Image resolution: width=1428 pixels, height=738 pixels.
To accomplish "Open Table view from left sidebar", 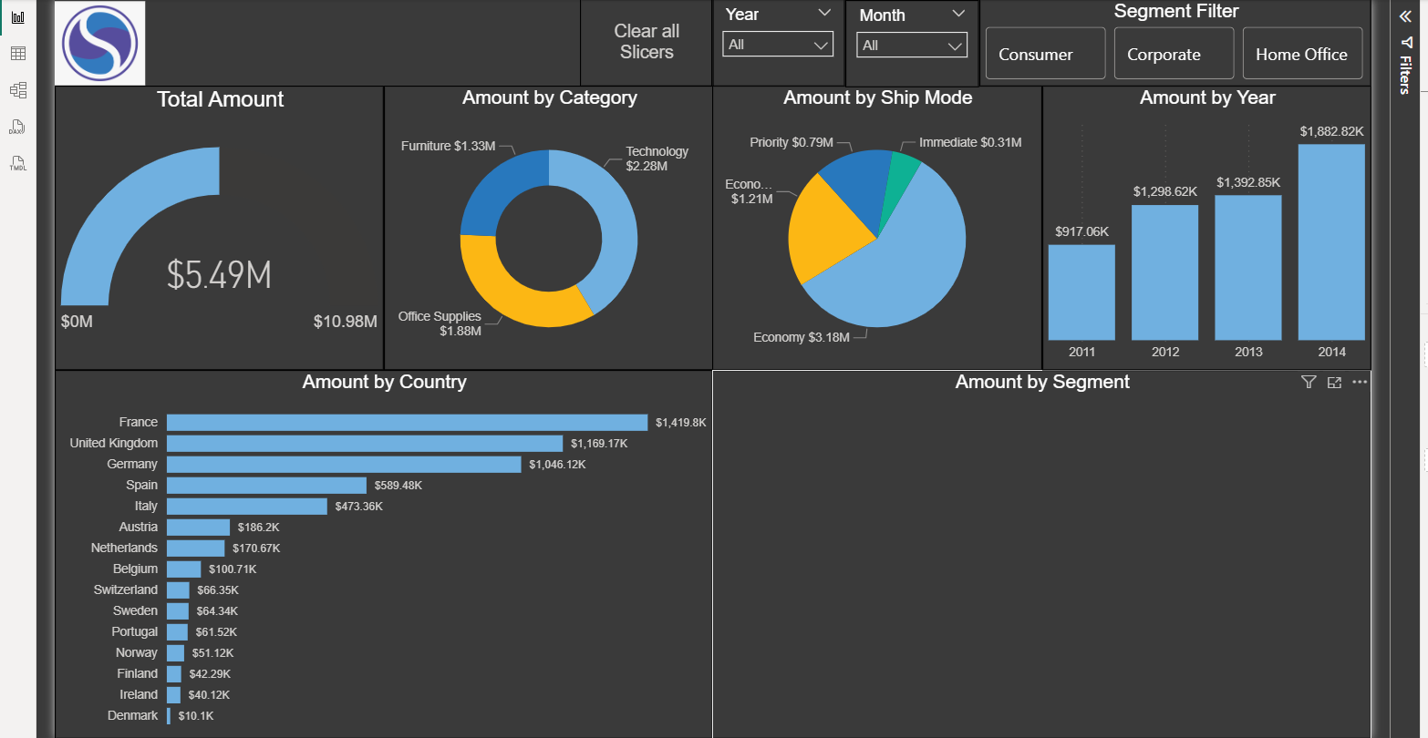I will (x=17, y=54).
